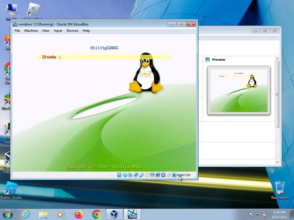294x220 pixels.
Task: Click the mouse integration indicator icon
Action: pos(169,175)
